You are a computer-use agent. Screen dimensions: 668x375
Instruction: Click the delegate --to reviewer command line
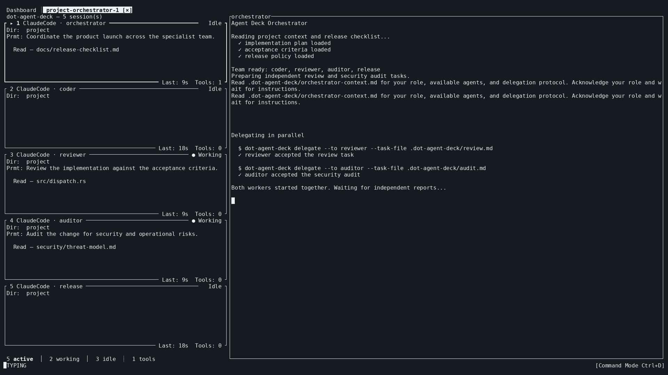(x=365, y=148)
